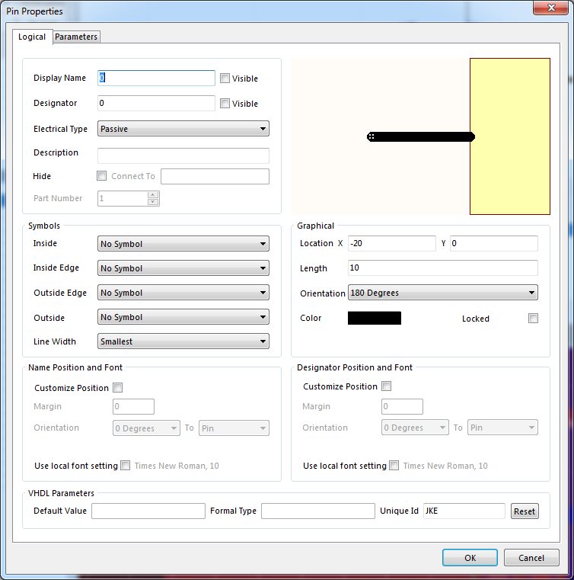The height and width of the screenshot is (580, 574).
Task: Switch to the Parameters tab
Action: (x=76, y=37)
